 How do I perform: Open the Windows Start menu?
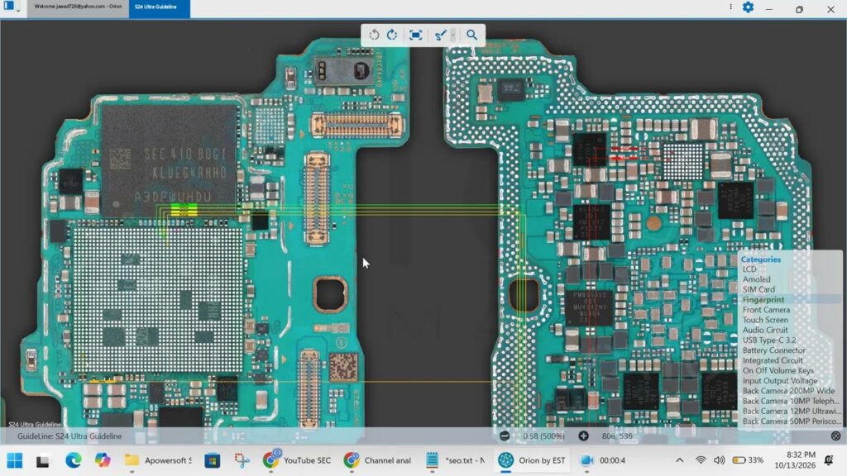(x=15, y=460)
